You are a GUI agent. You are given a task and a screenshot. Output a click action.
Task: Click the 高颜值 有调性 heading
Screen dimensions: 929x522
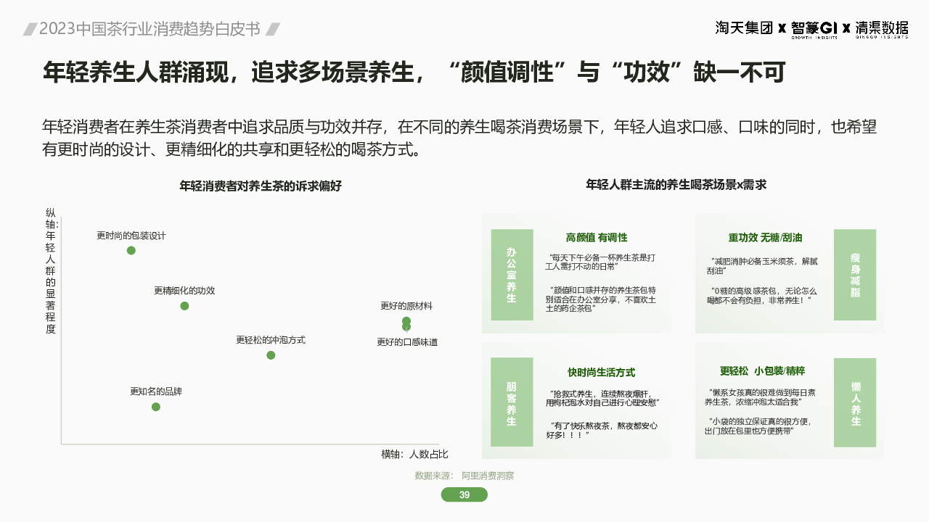[x=597, y=238]
